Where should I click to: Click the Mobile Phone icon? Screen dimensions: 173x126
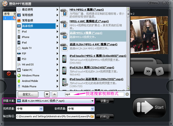19,86
